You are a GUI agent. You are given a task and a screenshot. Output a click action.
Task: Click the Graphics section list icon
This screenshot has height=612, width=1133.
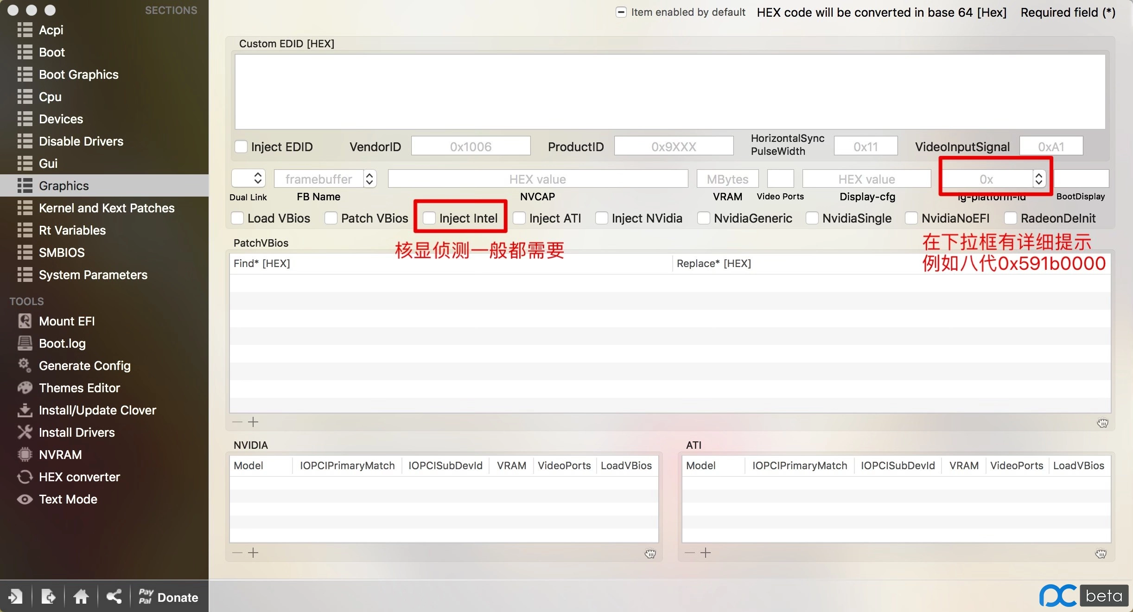25,186
